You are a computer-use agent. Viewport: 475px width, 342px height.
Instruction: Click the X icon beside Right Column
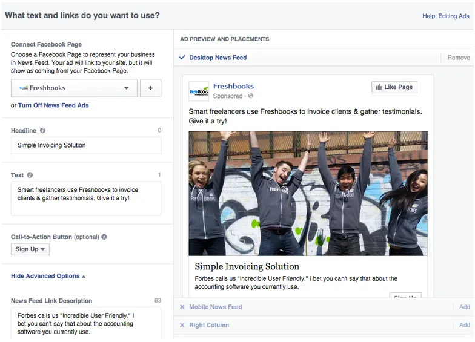pos(182,325)
